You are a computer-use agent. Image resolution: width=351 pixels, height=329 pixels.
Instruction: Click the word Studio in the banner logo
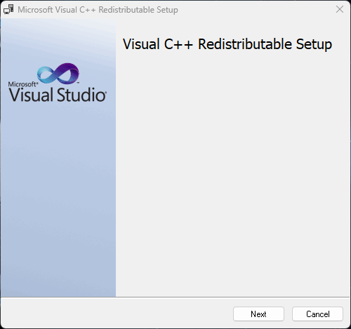(81, 95)
